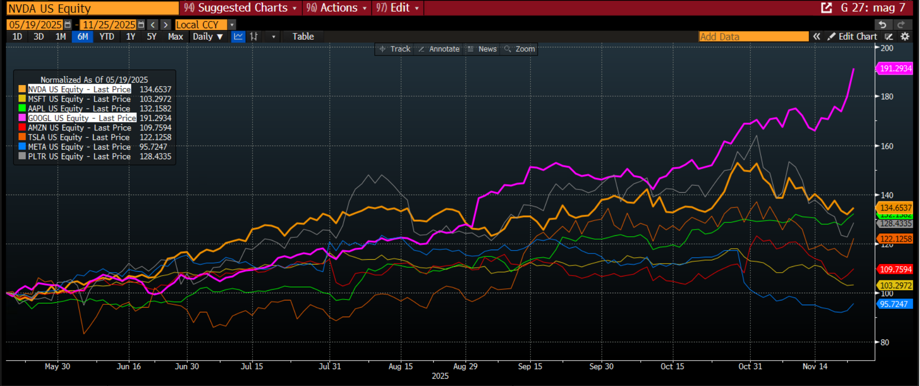Image resolution: width=920 pixels, height=386 pixels.
Task: Click the Table view button
Action: pos(303,36)
